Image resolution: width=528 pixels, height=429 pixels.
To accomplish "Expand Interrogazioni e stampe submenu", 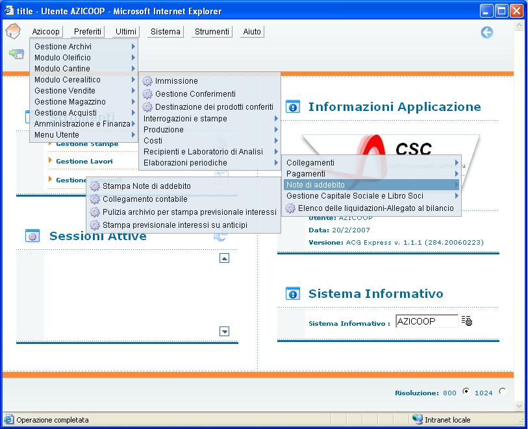I will point(210,118).
